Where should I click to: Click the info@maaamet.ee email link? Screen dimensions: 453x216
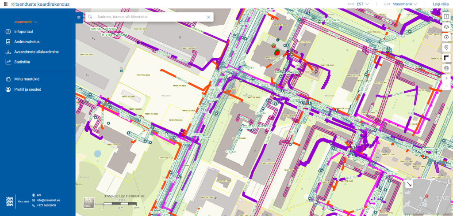click(48, 200)
